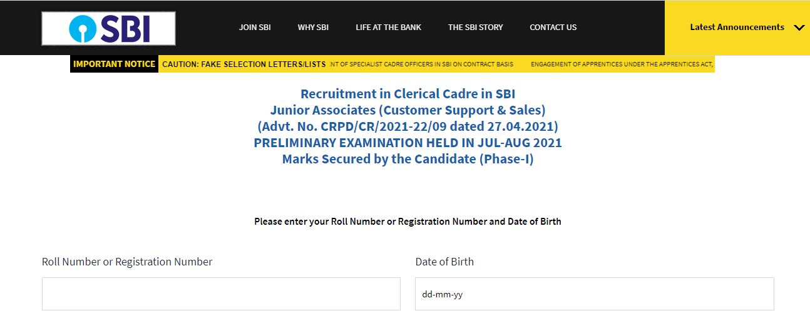Select THE SBI STORY menu item
Image resolution: width=810 pixels, height=318 pixels.
(x=475, y=28)
